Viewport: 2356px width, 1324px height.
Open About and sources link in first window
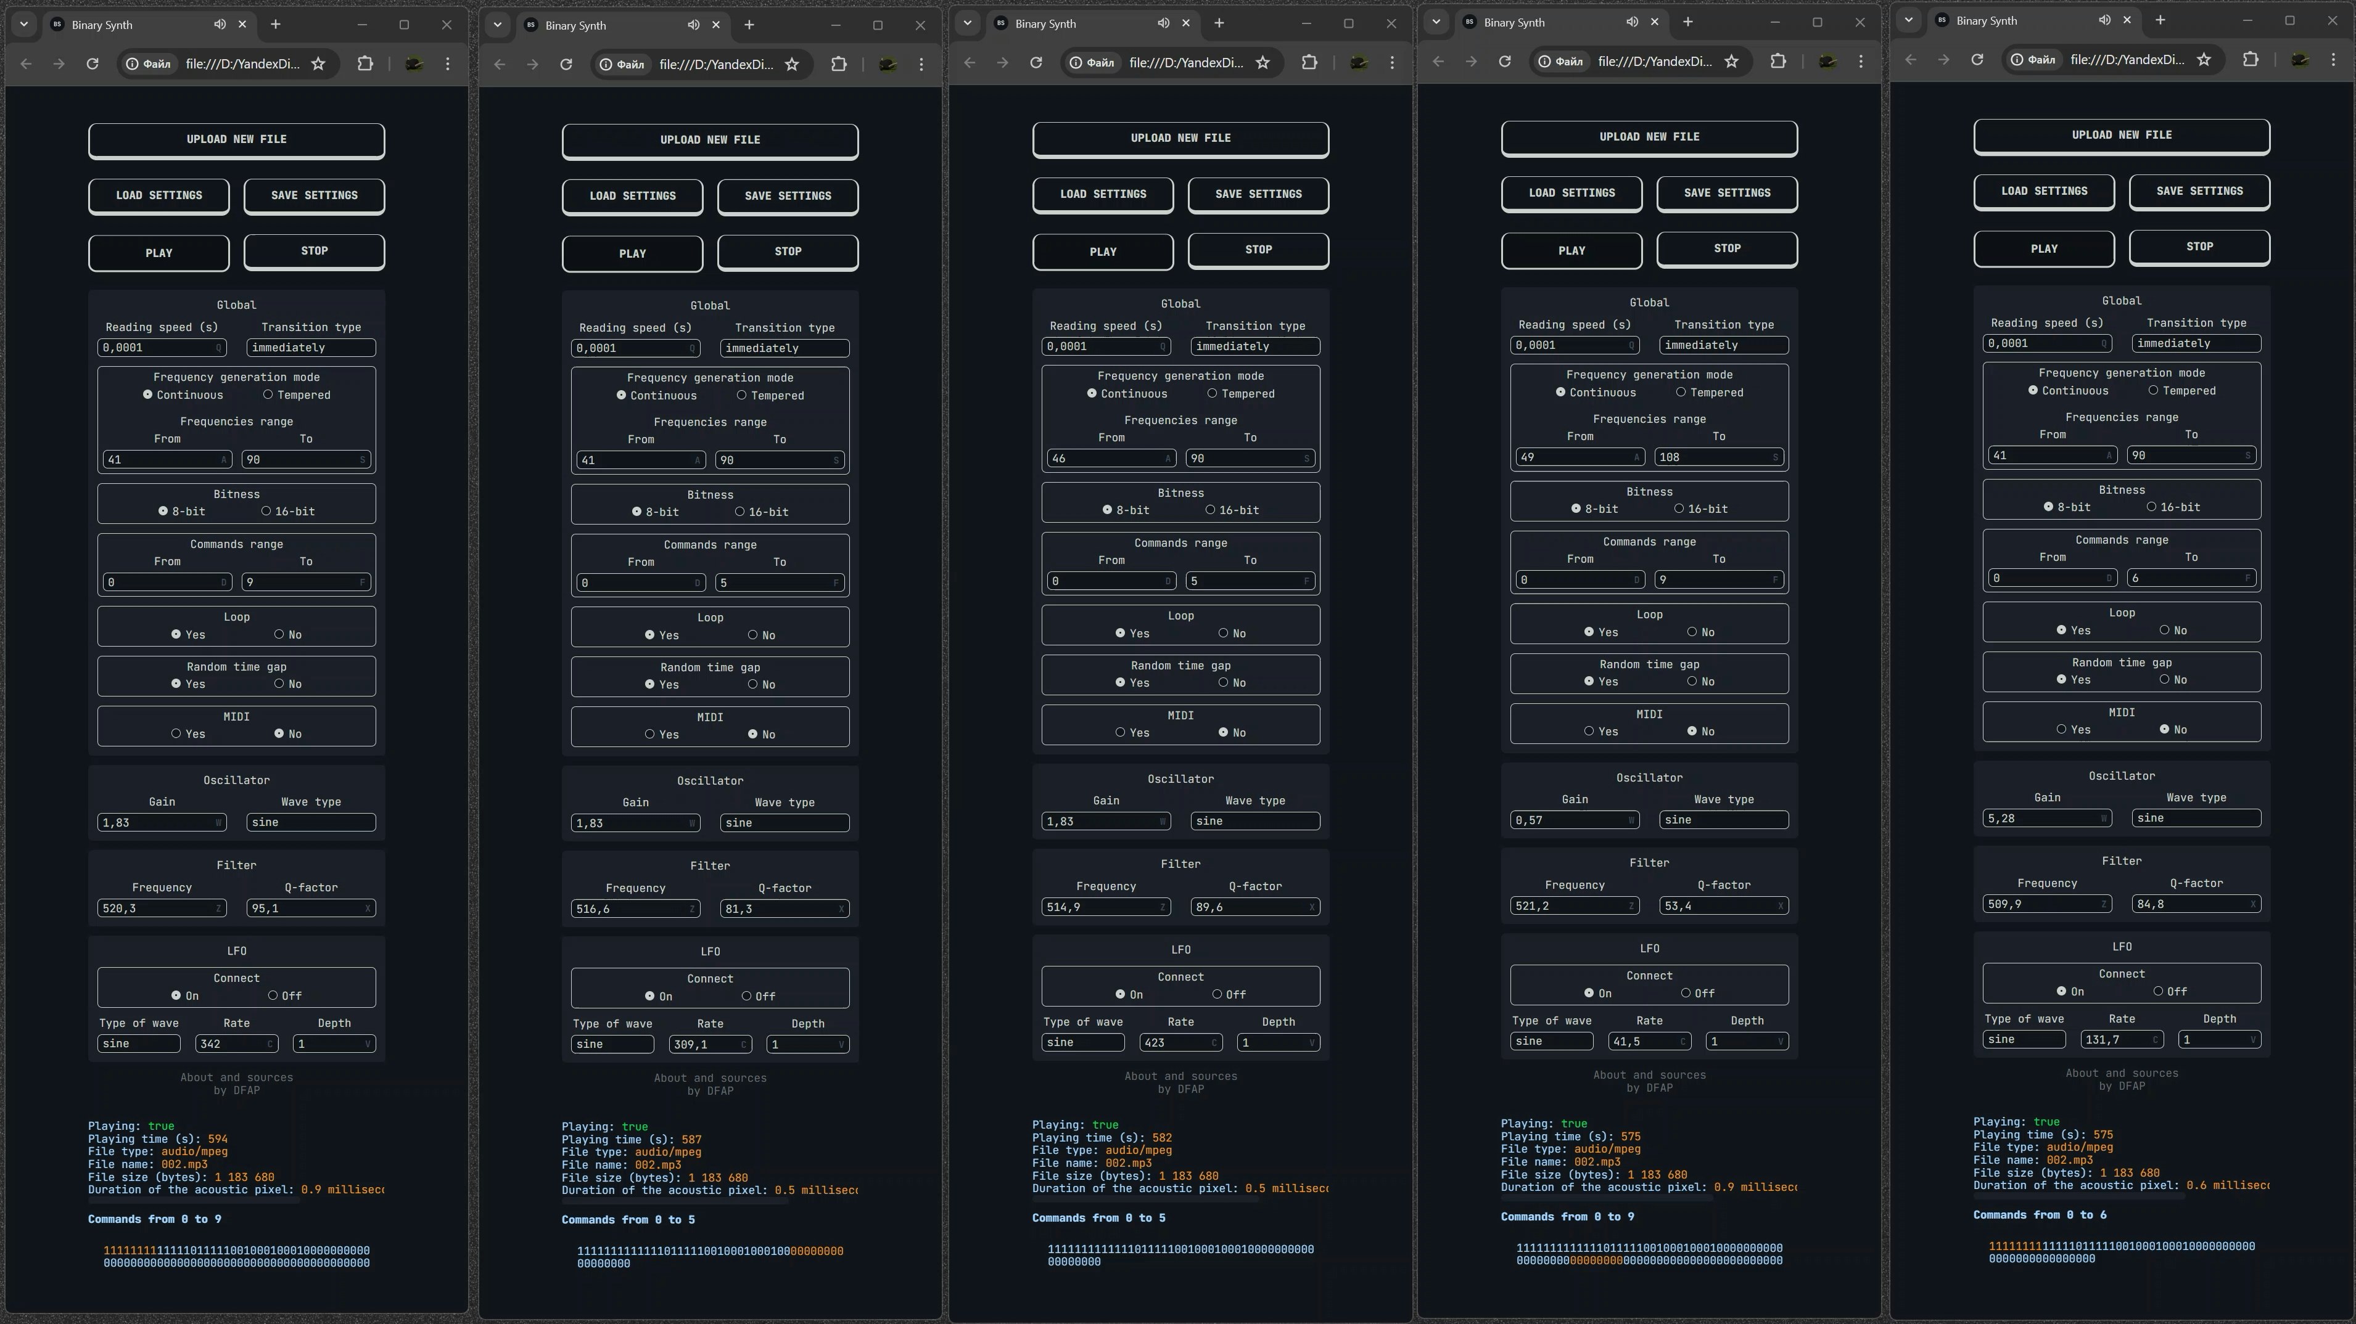point(237,1077)
